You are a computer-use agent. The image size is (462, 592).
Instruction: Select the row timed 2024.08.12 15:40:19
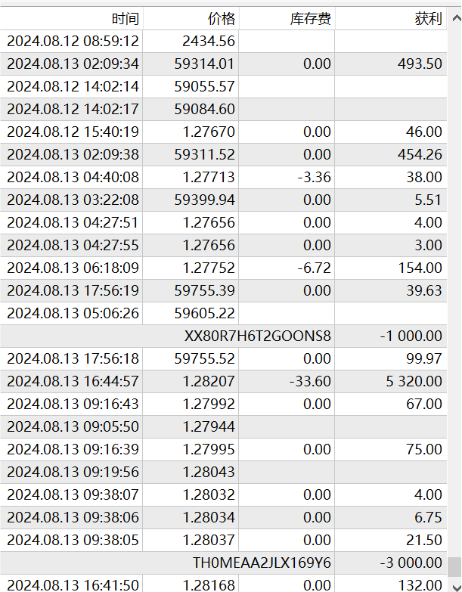[73, 132]
